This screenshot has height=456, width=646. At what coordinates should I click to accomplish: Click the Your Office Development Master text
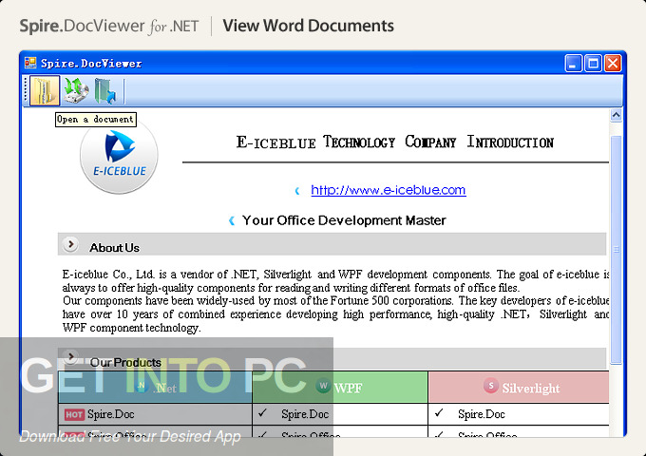[x=344, y=220]
